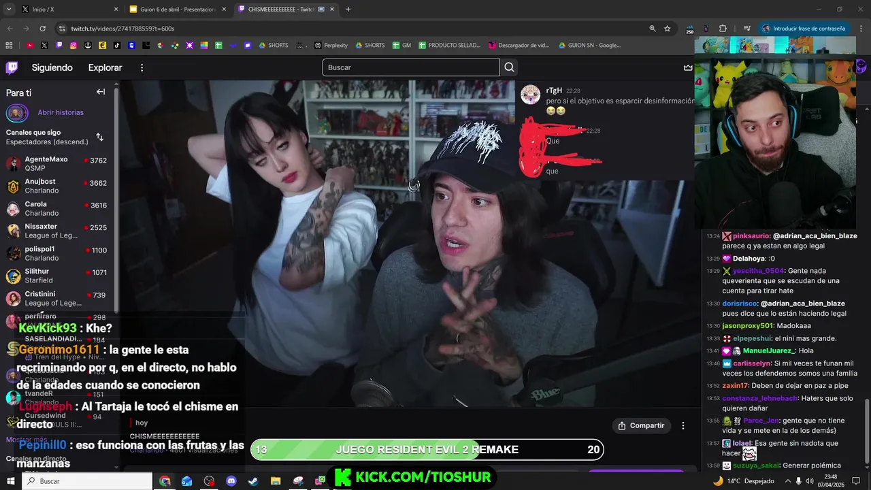Collapse the Para ti sidebar
The height and width of the screenshot is (490, 871).
[101, 92]
